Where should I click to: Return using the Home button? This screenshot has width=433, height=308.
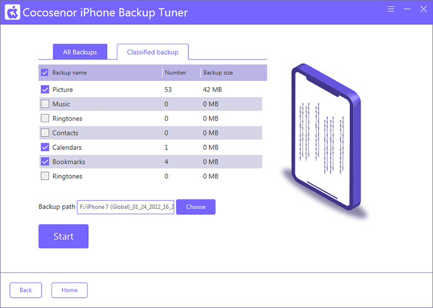[70, 290]
